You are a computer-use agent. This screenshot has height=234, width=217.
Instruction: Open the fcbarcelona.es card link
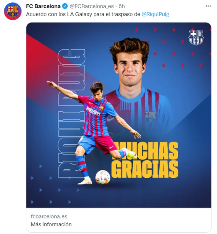pos(49,216)
